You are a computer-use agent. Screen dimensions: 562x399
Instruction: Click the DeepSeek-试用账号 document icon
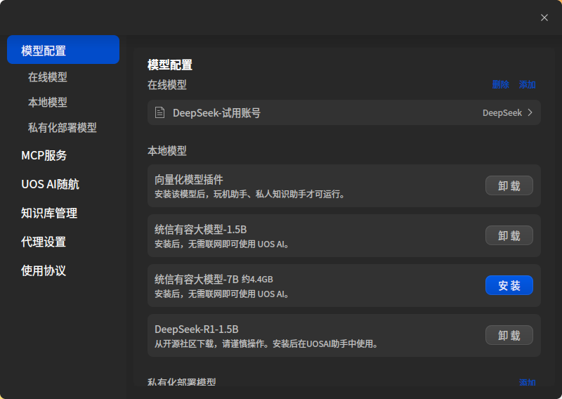(x=159, y=112)
